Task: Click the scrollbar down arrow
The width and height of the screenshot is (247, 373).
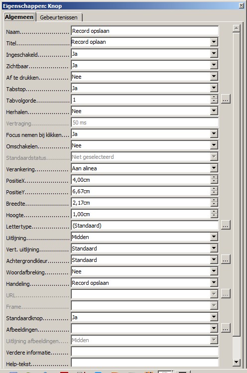Action: [x=236, y=362]
